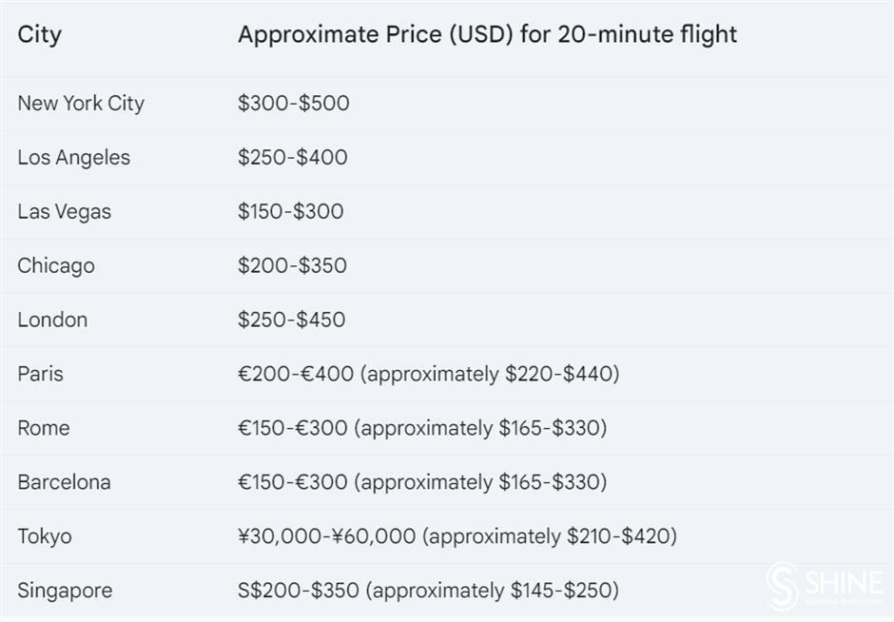Click the $200-$350 Chicago price
This screenshot has width=894, height=622.
[x=293, y=265]
